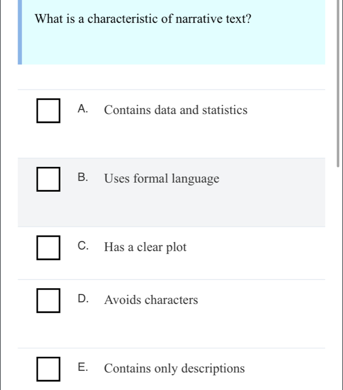Click the "Contains only descriptions" answer text
343x390 pixels.
click(x=174, y=368)
